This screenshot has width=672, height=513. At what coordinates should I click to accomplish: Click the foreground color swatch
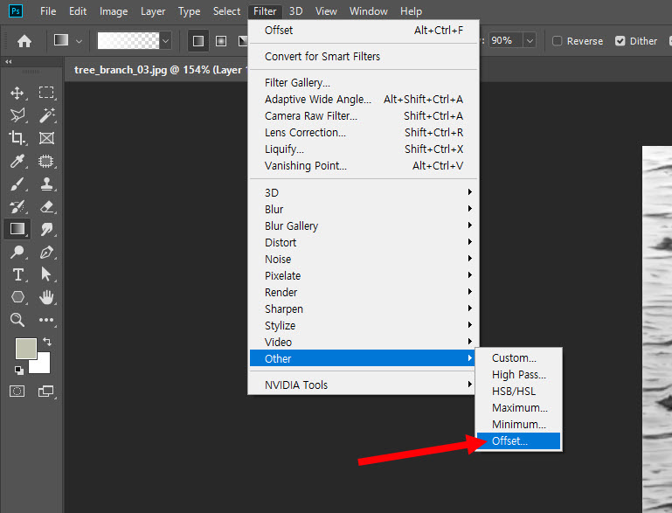click(25, 348)
